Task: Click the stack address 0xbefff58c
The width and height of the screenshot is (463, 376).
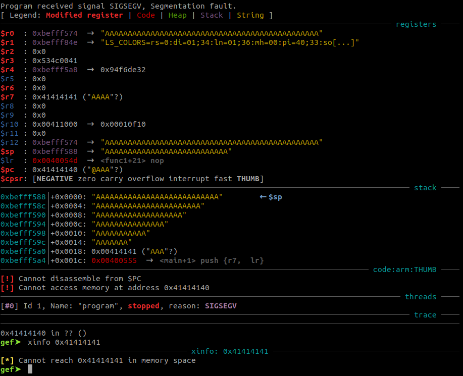Action: coord(23,206)
